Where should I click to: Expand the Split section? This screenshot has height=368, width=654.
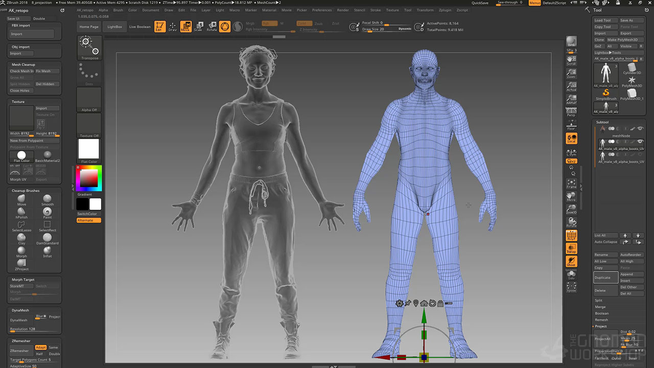pos(599,301)
